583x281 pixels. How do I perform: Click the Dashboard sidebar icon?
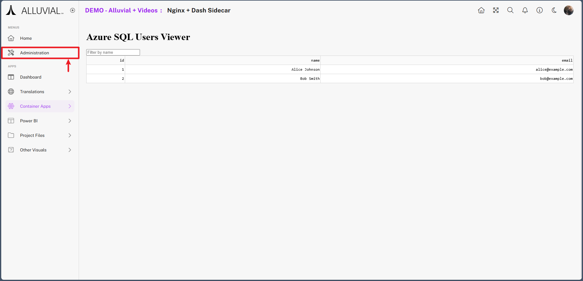click(x=11, y=77)
